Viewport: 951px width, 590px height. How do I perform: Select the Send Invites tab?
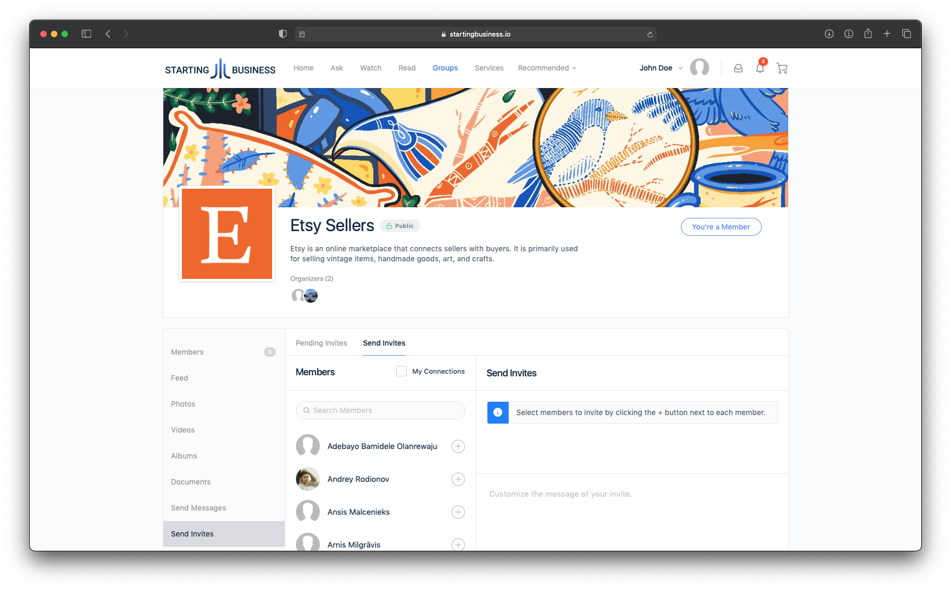(x=384, y=343)
